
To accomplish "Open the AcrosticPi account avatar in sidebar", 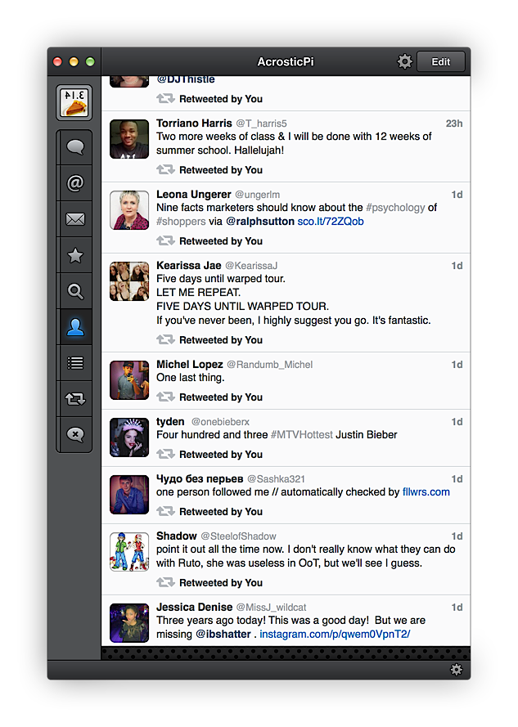I will click(x=74, y=103).
